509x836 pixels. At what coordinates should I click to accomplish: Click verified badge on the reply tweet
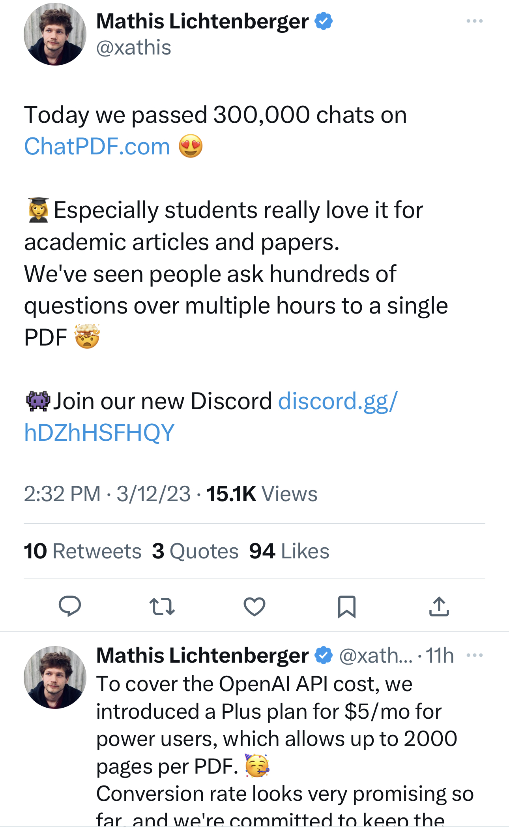point(324,656)
